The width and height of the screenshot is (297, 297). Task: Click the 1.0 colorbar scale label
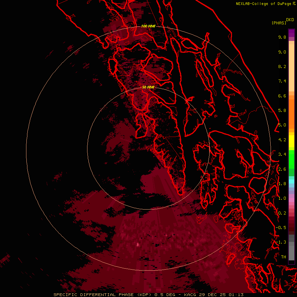coord(282,198)
